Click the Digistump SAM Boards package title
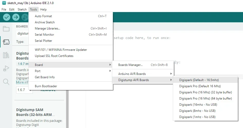Image resolution: width=243 pixels, height=128 pixels. pyautogui.click(x=36, y=112)
